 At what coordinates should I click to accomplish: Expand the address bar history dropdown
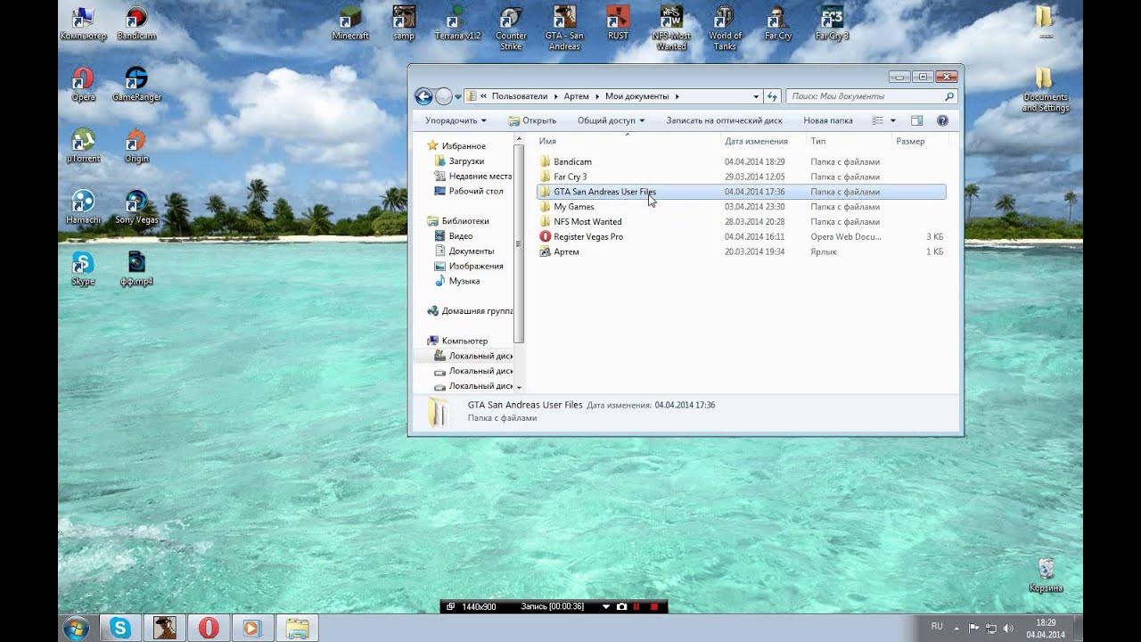(756, 96)
